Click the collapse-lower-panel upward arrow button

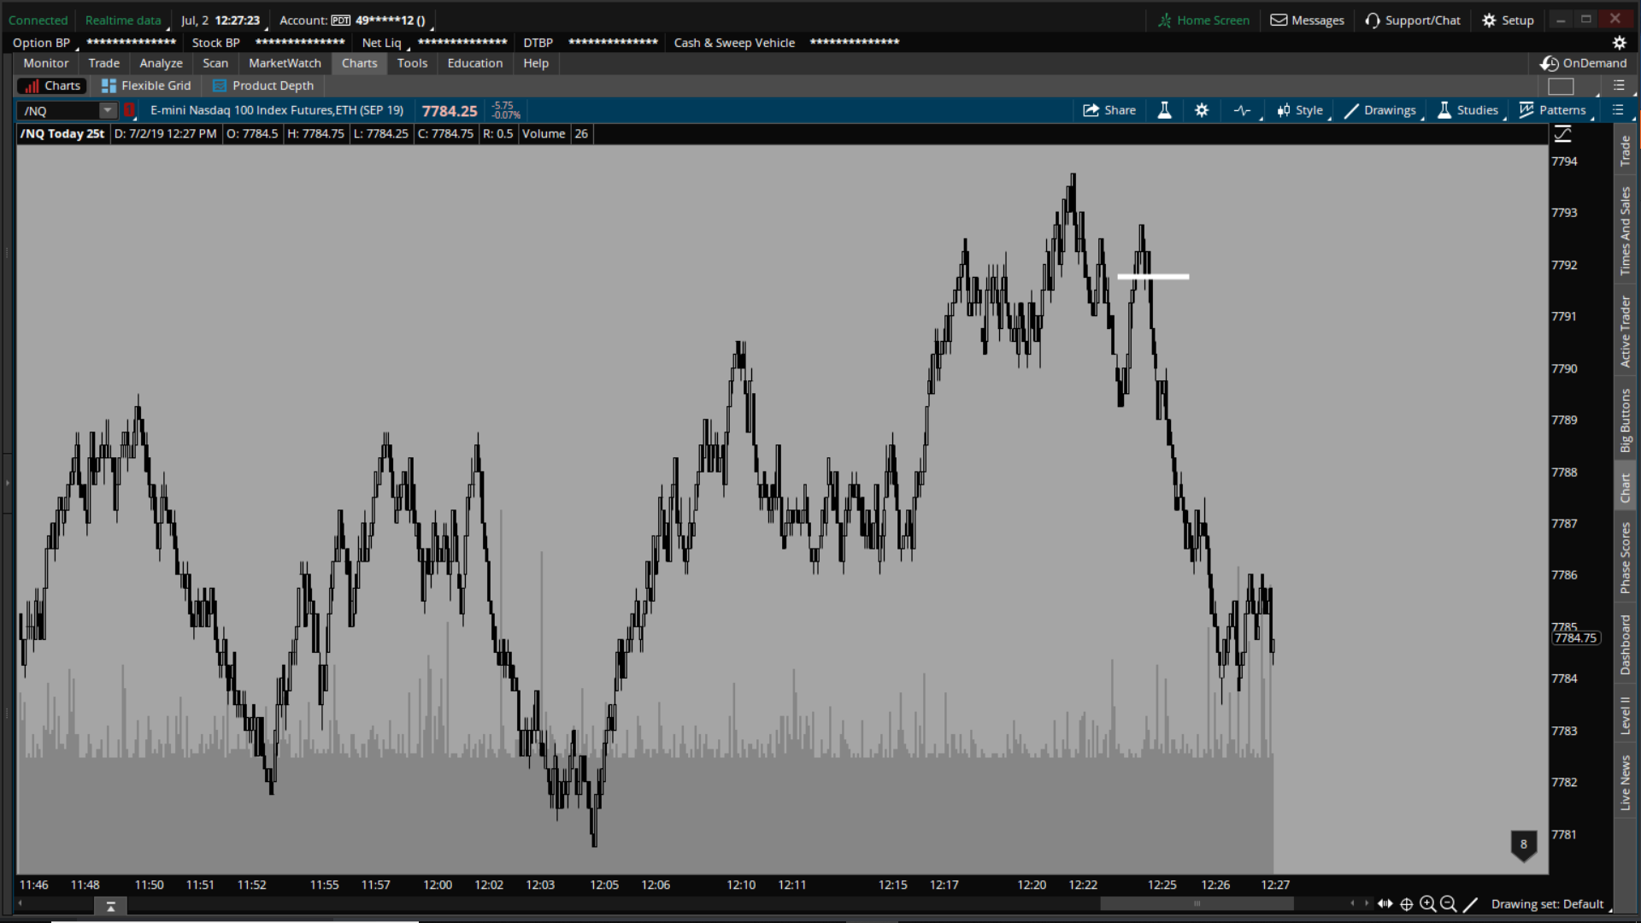tap(110, 907)
